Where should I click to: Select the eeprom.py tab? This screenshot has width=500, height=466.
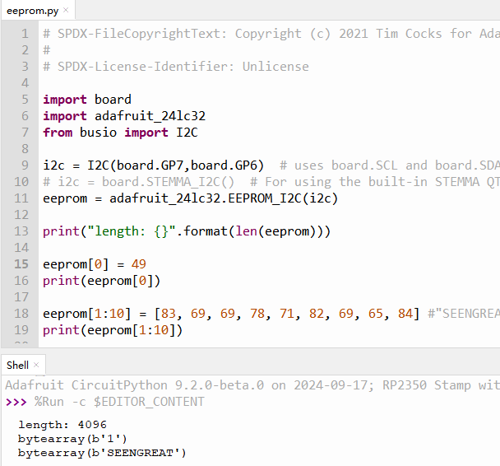(32, 11)
